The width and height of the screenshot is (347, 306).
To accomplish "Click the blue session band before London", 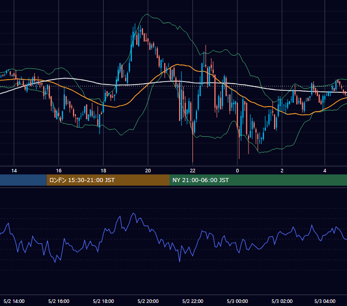I will pyautogui.click(x=23, y=180).
